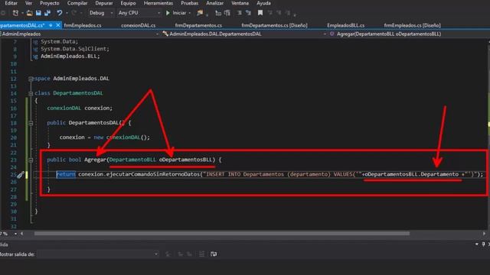This screenshot has height=275, width=490.
Task: Open the Ayuda menu
Action: click(263, 3)
